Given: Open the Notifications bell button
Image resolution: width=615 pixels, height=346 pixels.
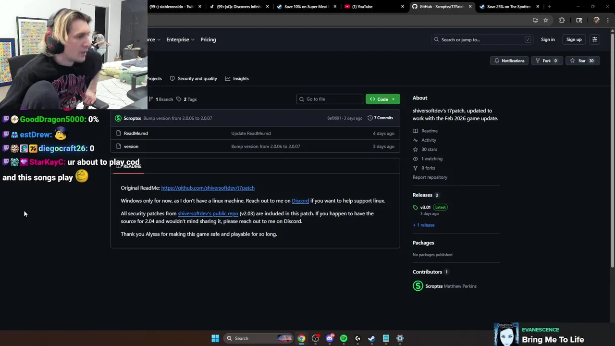Looking at the screenshot, I should pos(509,61).
